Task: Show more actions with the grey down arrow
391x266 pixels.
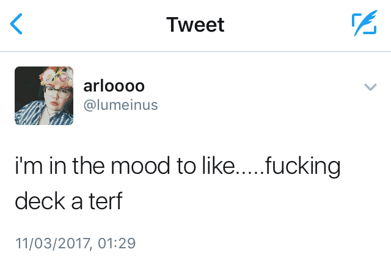Action: tap(370, 88)
